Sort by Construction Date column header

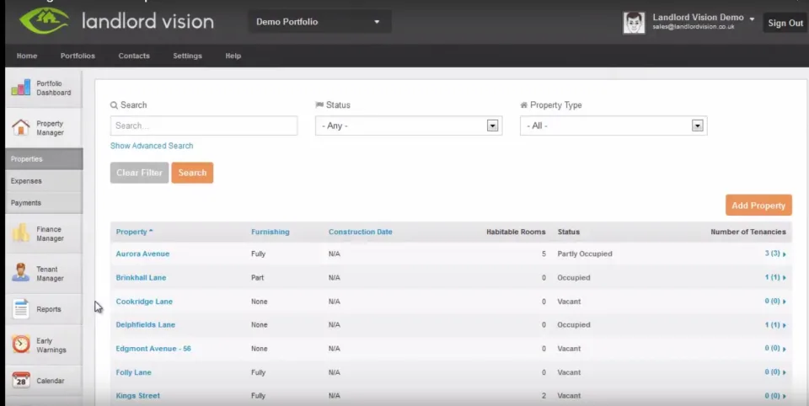pyautogui.click(x=360, y=232)
